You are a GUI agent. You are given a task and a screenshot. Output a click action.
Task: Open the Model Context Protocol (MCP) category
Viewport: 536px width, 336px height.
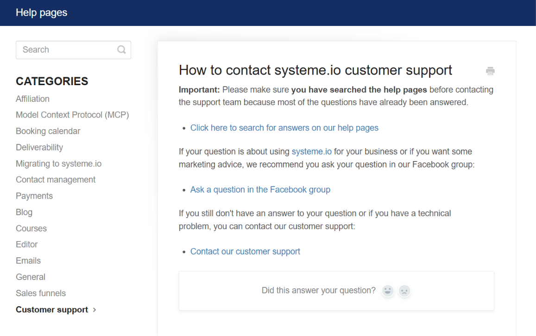pos(72,115)
